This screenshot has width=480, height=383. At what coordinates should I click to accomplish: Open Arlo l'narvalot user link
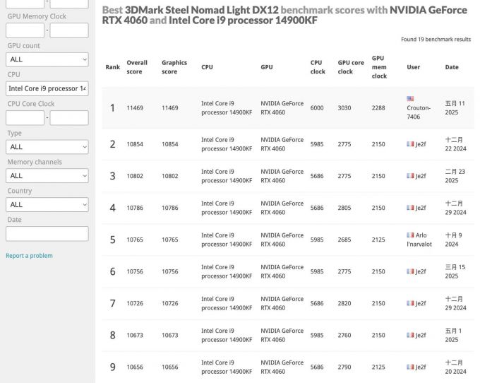[419, 240]
